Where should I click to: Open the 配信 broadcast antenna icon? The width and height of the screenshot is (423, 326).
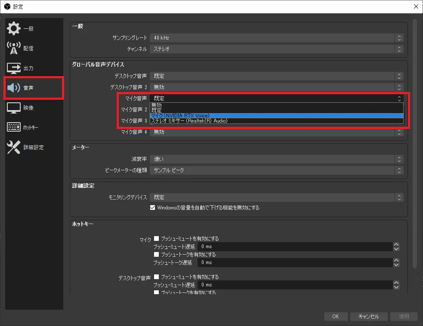pyautogui.click(x=13, y=48)
